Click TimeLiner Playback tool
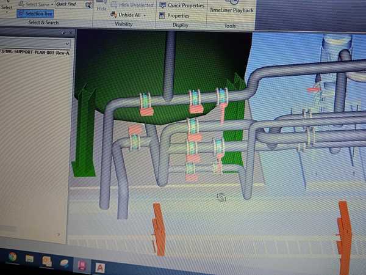The width and height of the screenshot is (366, 275). (232, 7)
